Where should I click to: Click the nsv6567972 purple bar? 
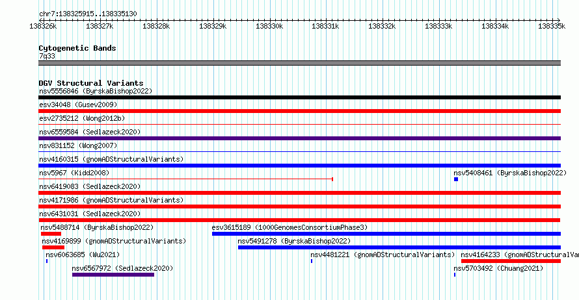click(113, 275)
